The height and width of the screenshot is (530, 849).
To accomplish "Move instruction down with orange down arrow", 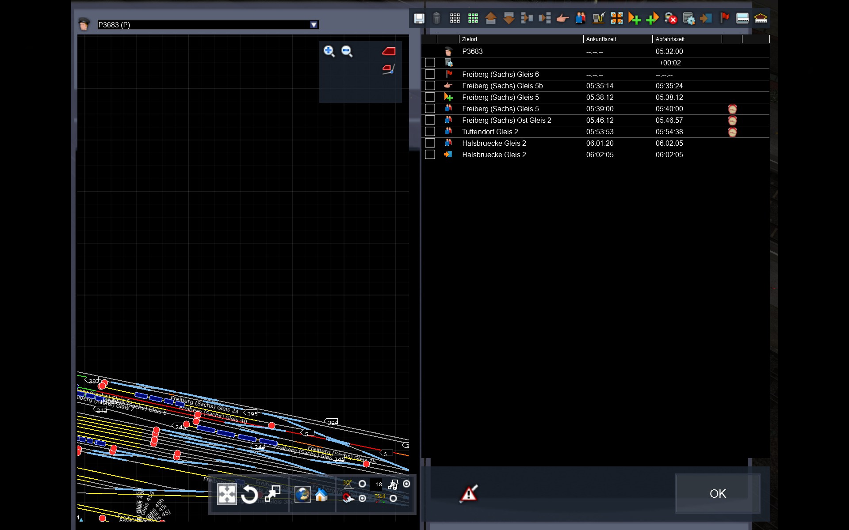I will (509, 18).
